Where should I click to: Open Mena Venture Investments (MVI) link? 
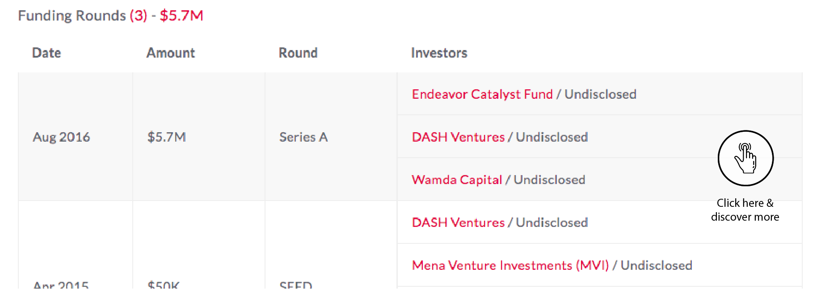pyautogui.click(x=510, y=265)
